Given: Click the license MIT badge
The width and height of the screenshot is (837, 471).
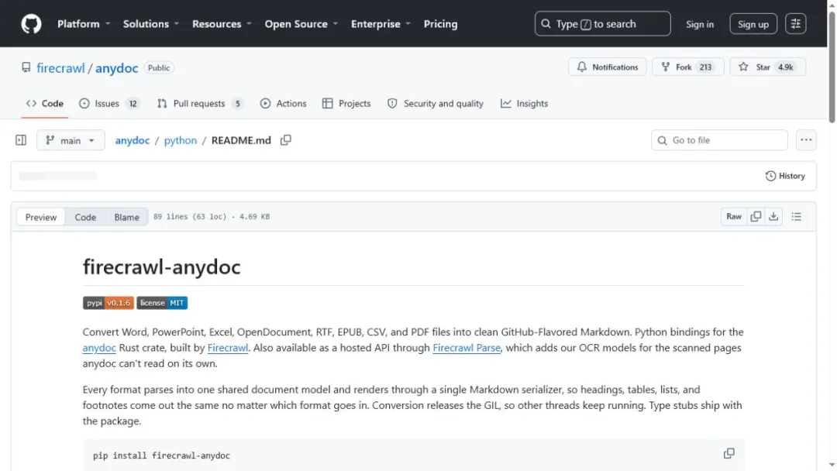Looking at the screenshot, I should (162, 303).
